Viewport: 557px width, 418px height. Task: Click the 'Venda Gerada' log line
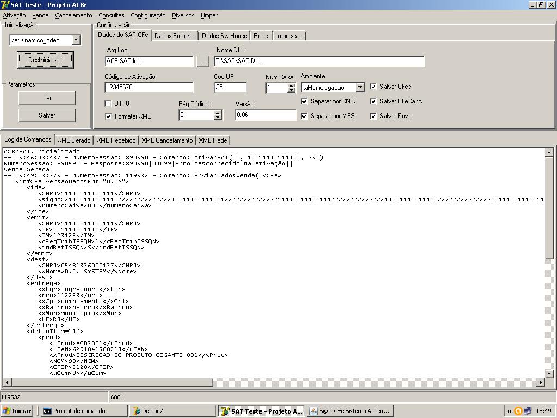pyautogui.click(x=27, y=170)
